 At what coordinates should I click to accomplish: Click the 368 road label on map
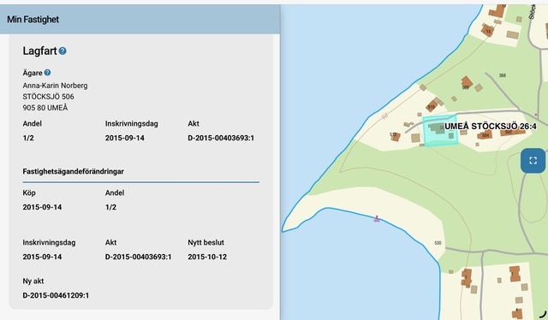pos(503,75)
